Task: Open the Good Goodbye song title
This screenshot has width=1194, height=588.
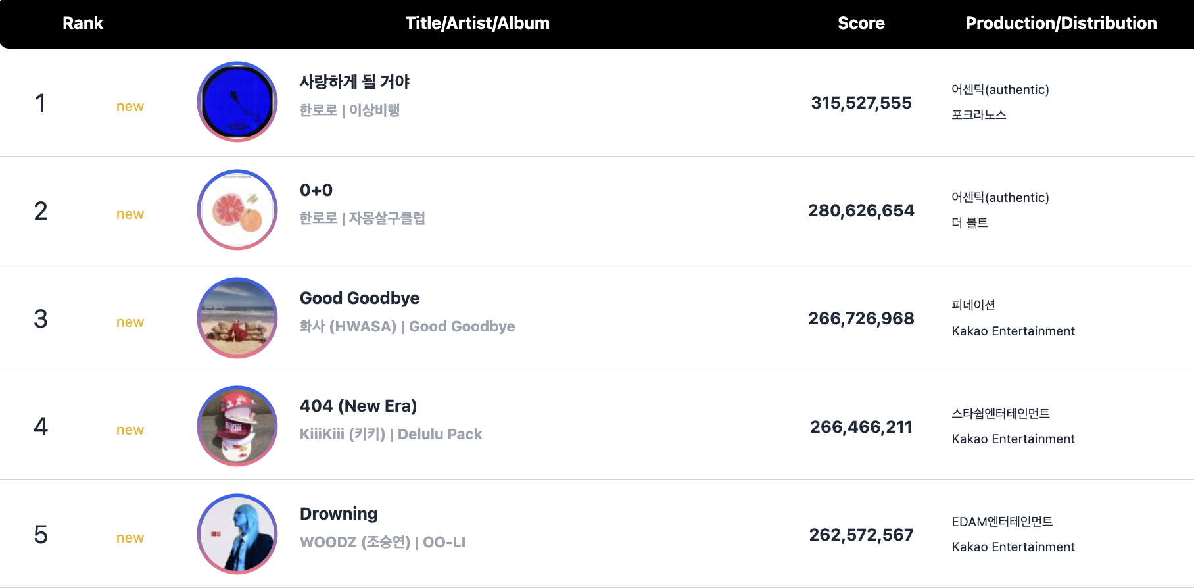Action: point(360,298)
